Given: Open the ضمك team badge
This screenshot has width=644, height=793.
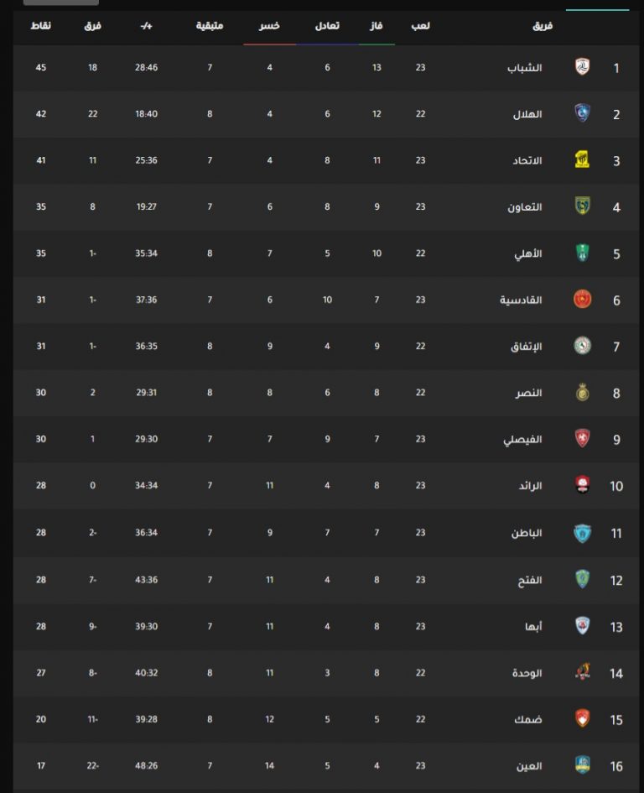Looking at the screenshot, I should coord(582,718).
